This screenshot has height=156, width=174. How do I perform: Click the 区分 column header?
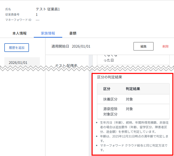tap(106, 89)
